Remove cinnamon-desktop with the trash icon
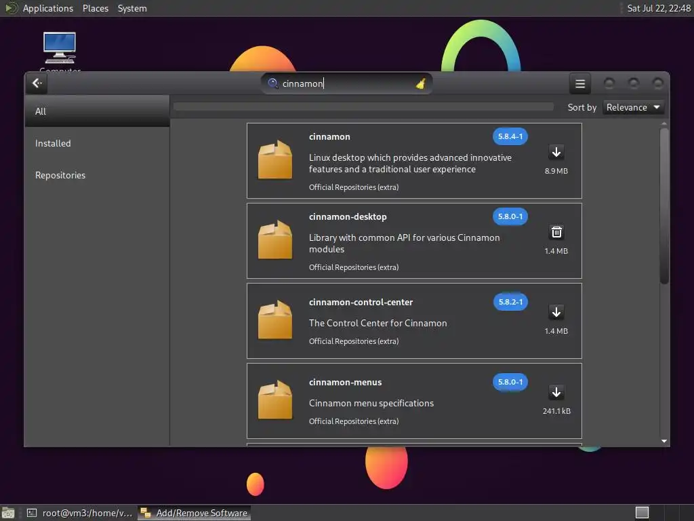The width and height of the screenshot is (694, 521). 556,232
